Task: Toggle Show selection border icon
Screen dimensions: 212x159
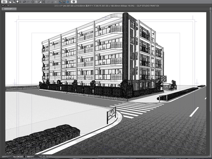Action: (56, 2)
